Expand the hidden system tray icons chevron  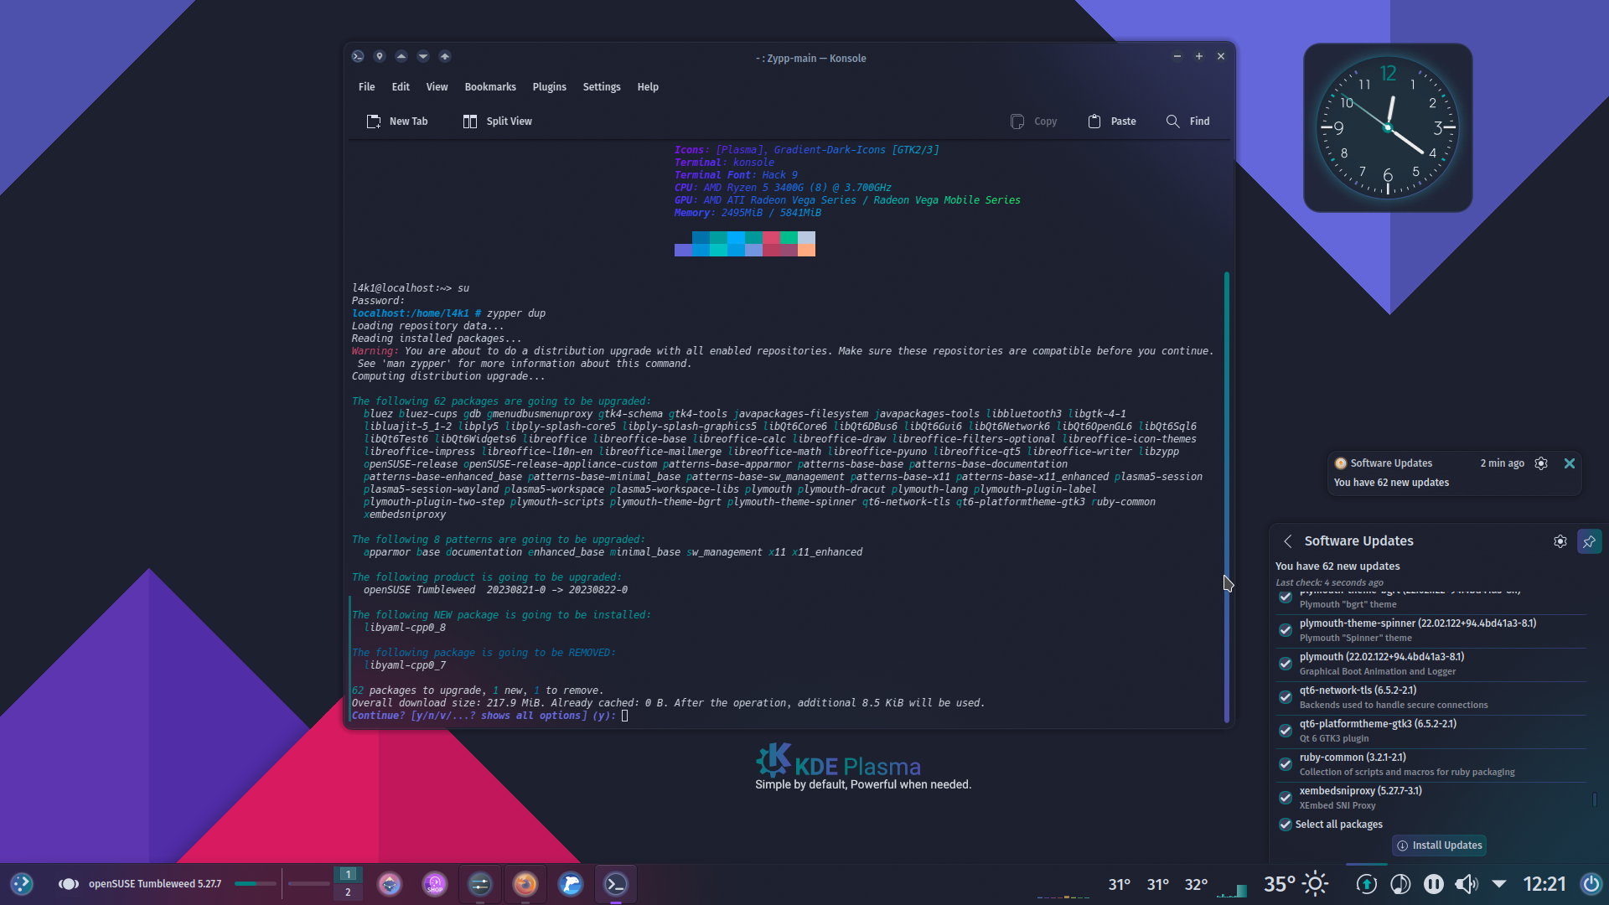[x=1499, y=883]
